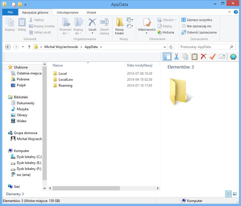Switch to the Widok tab
The width and height of the screenshot is (241, 206).
(x=91, y=13)
